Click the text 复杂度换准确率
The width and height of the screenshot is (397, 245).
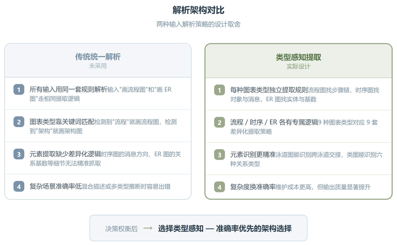coord(253,187)
